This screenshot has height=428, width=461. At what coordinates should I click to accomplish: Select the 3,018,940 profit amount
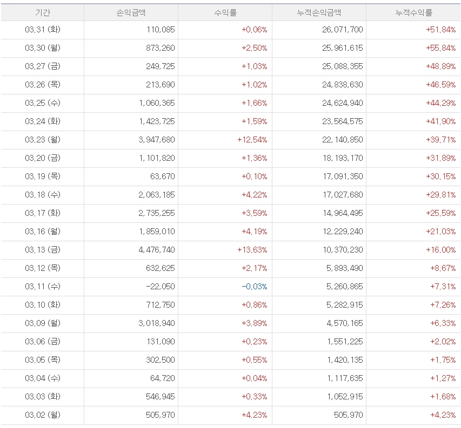pyautogui.click(x=157, y=323)
